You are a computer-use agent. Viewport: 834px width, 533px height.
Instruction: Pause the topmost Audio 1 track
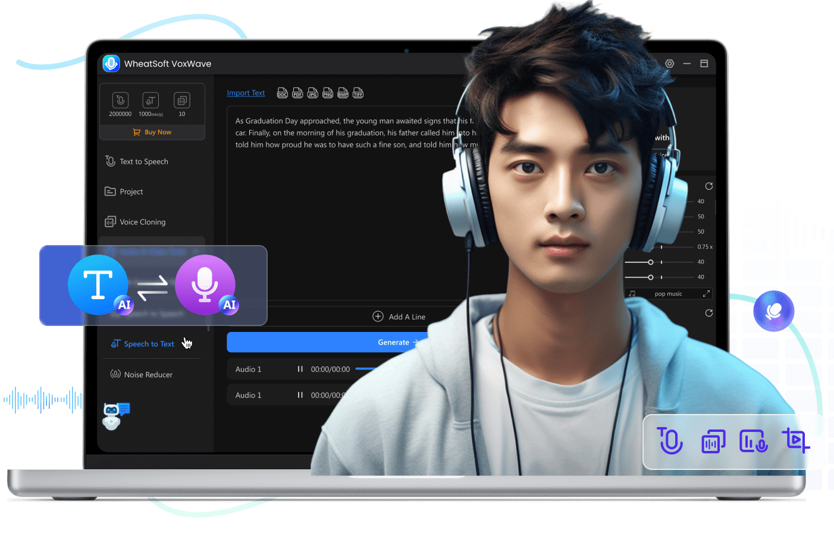tap(300, 369)
